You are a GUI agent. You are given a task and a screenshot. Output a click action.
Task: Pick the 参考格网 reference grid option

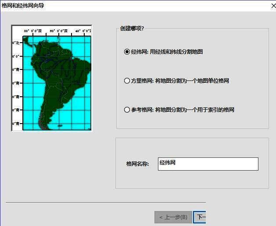pyautogui.click(x=127, y=110)
